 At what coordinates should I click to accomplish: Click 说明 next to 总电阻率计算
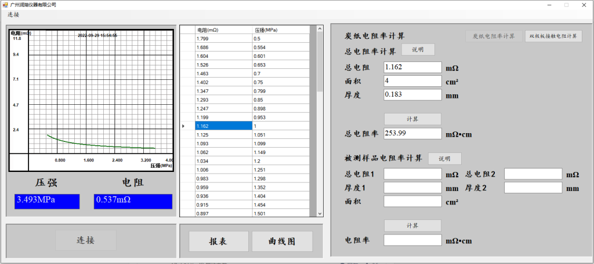(x=418, y=50)
